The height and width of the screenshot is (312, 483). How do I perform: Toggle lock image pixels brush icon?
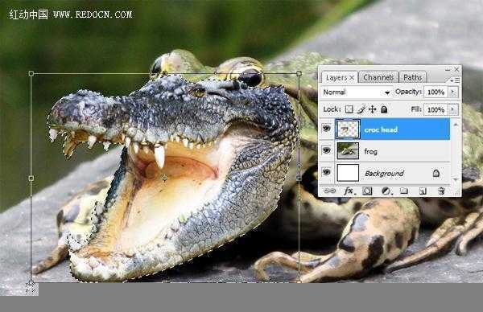361,109
